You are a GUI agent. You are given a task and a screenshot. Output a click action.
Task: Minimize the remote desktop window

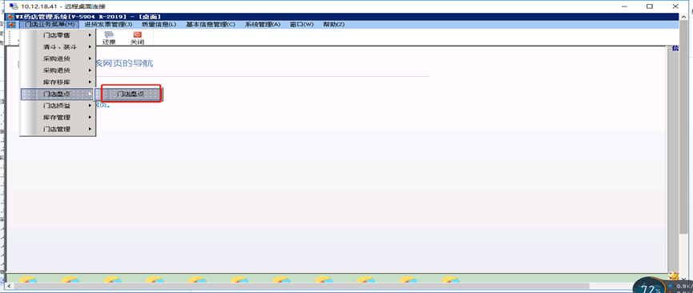pyautogui.click(x=623, y=6)
